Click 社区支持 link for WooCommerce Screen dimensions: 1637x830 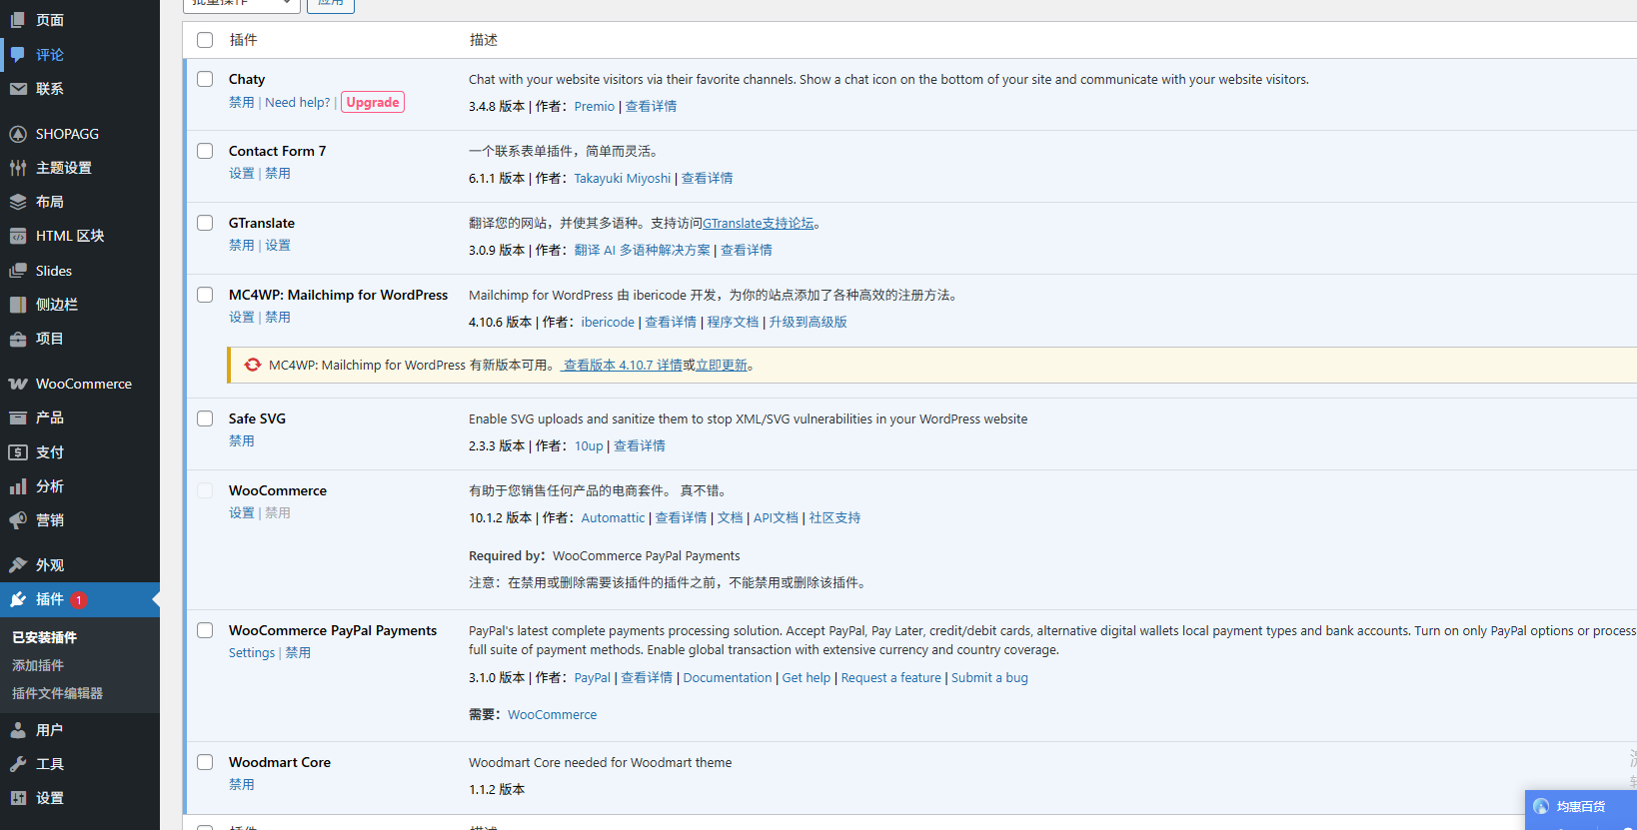click(x=834, y=517)
